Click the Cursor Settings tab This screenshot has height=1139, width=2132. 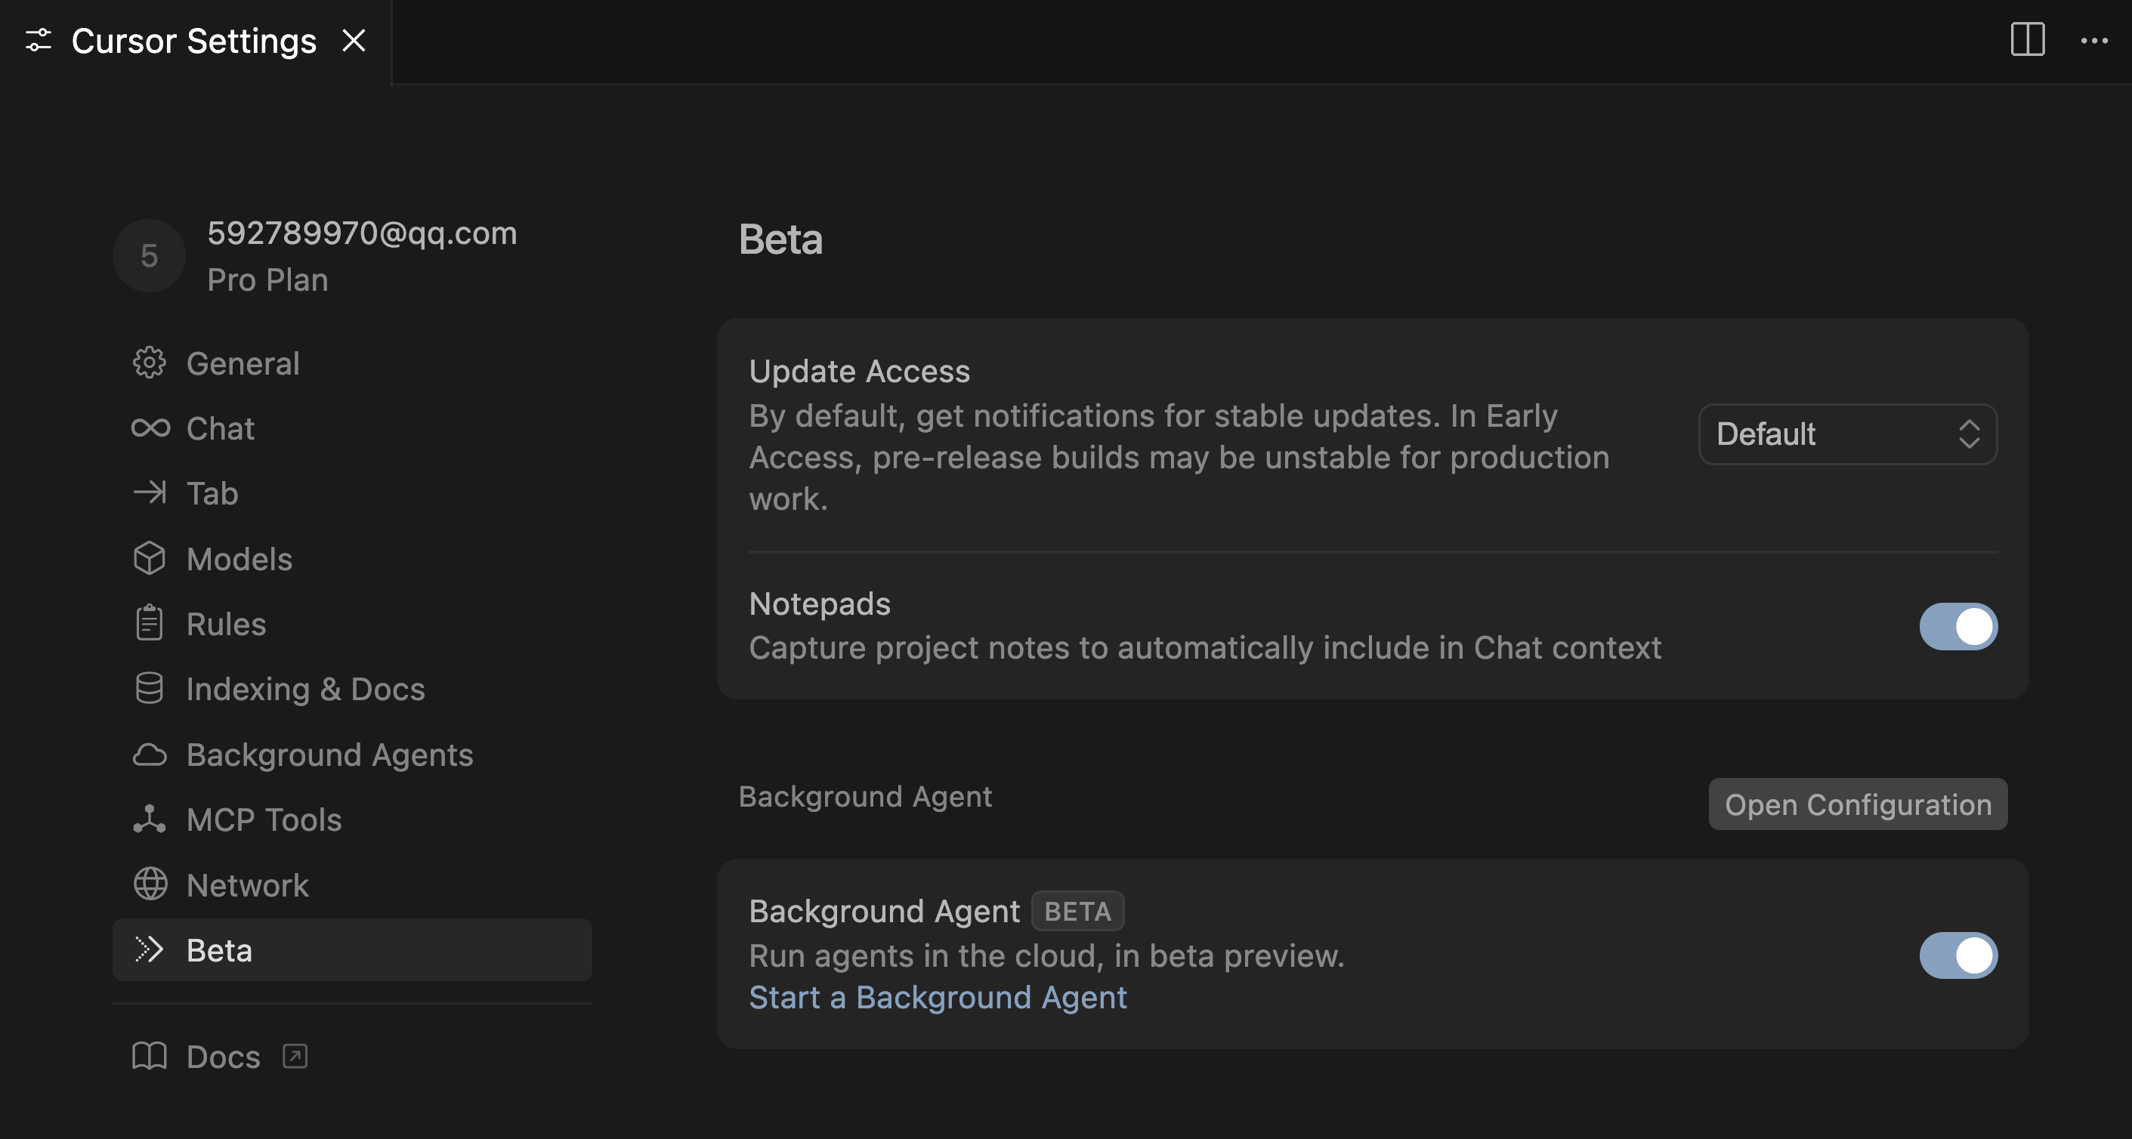[x=193, y=41]
